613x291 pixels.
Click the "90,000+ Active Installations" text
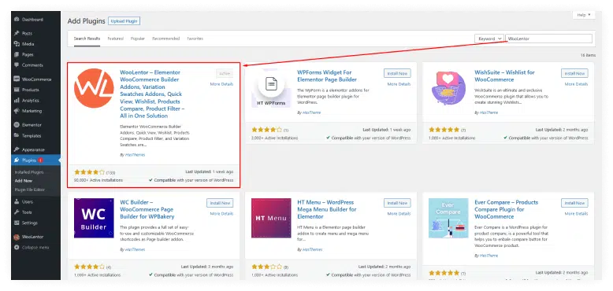(x=98, y=180)
